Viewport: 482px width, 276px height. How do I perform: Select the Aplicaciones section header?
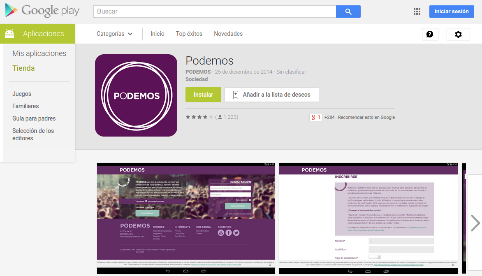pyautogui.click(x=37, y=34)
